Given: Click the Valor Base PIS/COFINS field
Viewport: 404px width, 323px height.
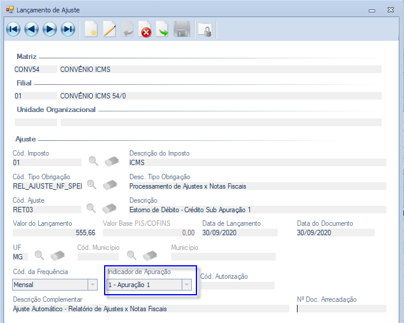Looking at the screenshot, I should [149, 233].
